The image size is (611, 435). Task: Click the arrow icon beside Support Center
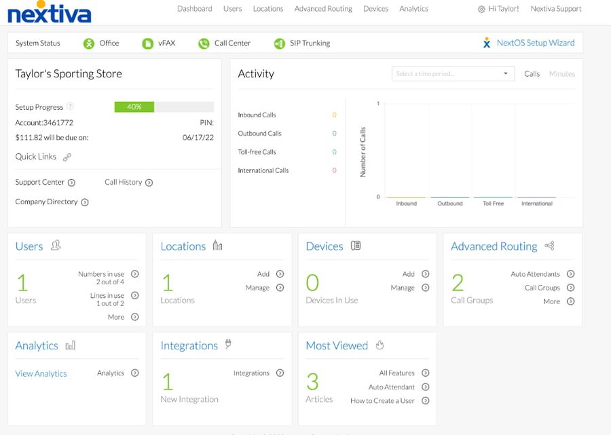click(x=71, y=183)
